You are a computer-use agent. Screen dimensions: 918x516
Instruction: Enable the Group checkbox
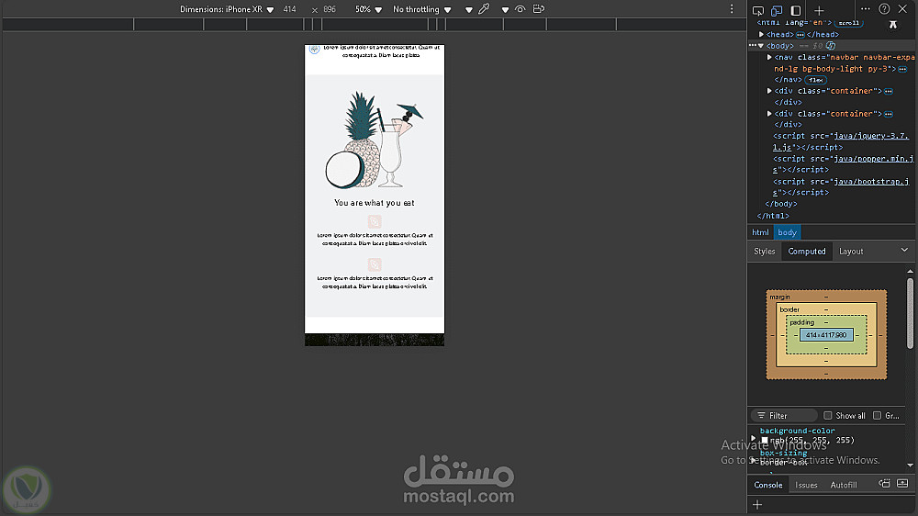coord(877,416)
